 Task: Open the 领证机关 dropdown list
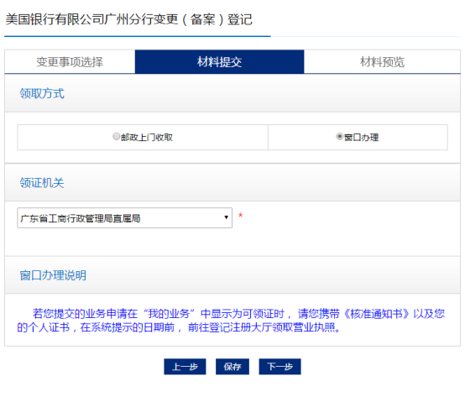[124, 218]
